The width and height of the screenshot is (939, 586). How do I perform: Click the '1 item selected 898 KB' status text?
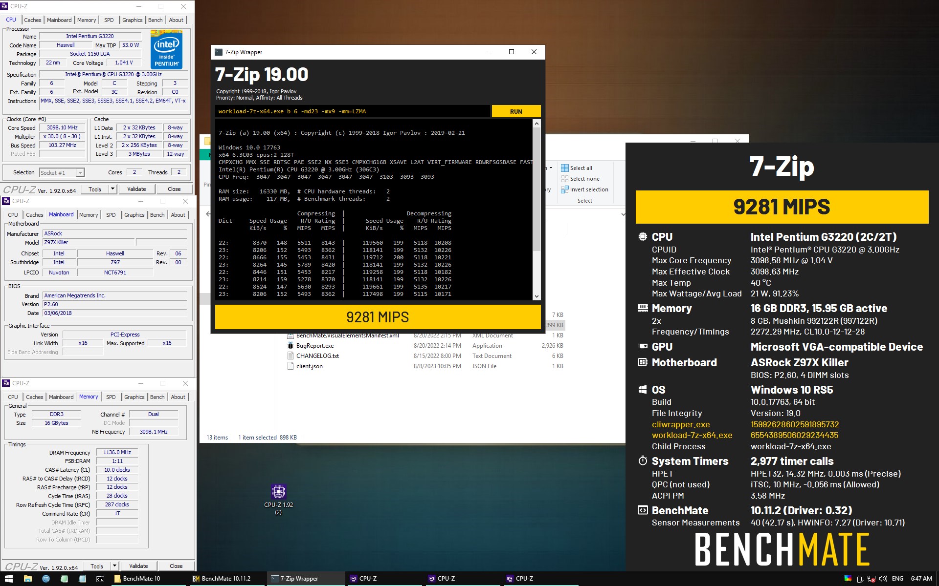click(x=267, y=438)
